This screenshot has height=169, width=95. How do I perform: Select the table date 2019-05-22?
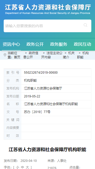coord(32,96)
